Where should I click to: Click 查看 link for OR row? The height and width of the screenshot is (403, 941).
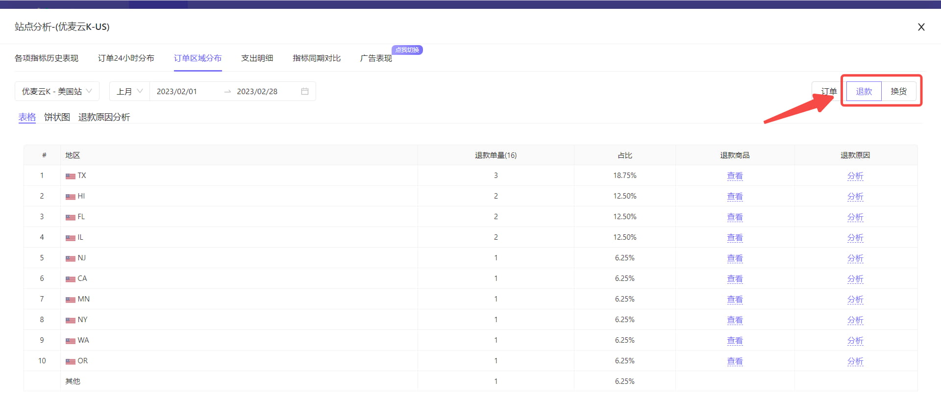(x=735, y=361)
